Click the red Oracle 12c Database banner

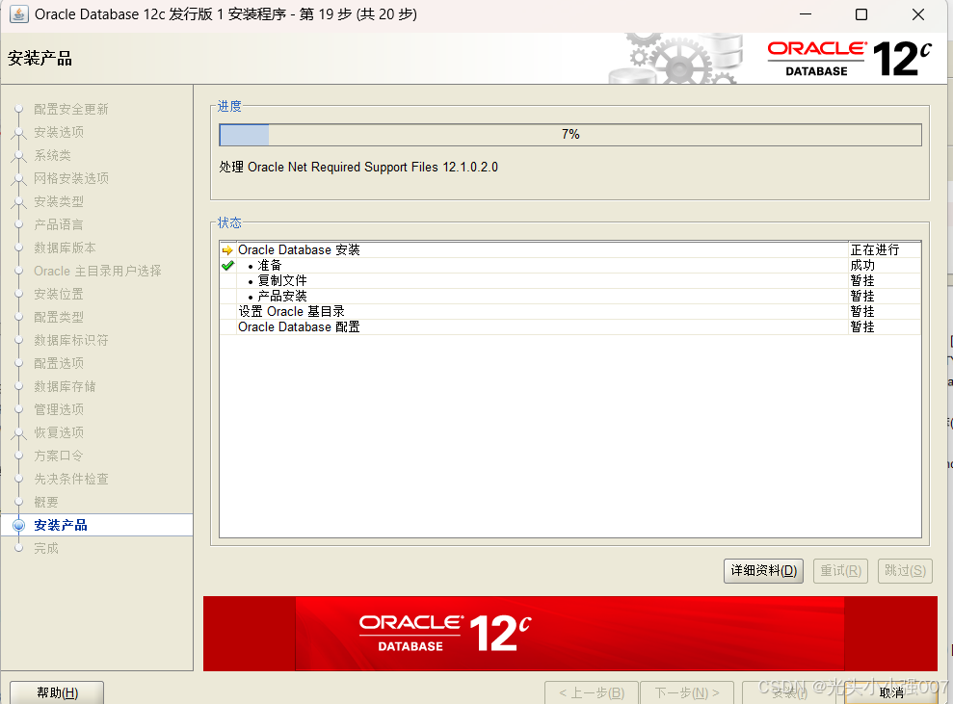point(570,634)
